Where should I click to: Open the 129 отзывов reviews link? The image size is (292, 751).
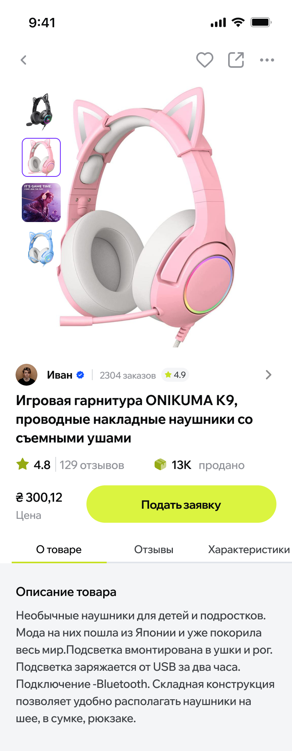[92, 465]
